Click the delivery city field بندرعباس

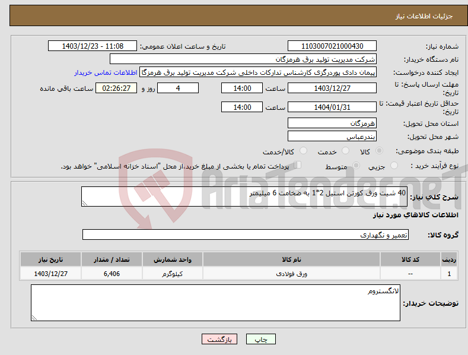pyautogui.click(x=332, y=137)
